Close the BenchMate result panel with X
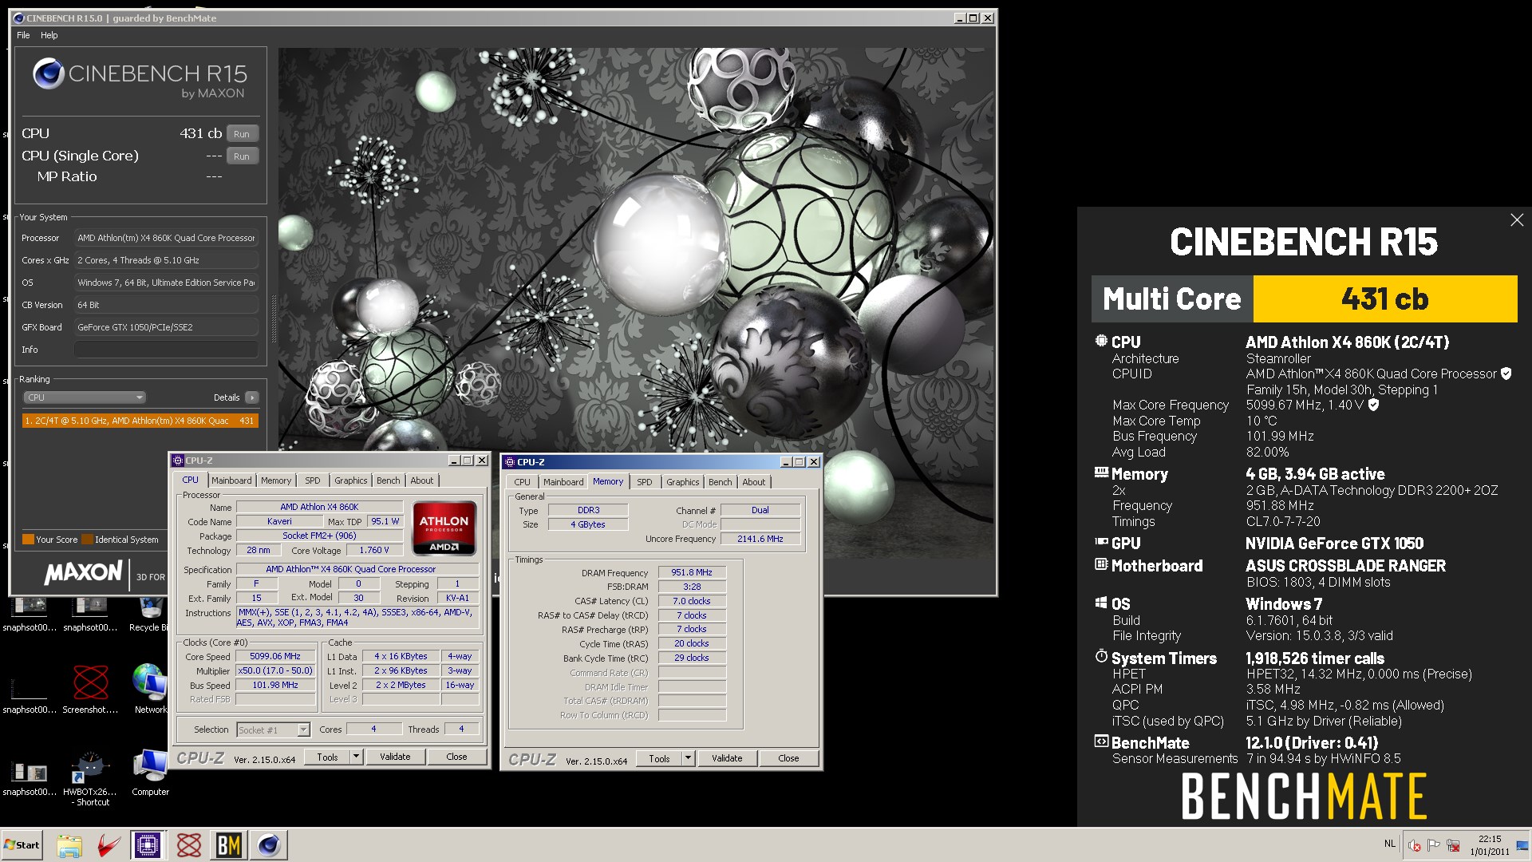The height and width of the screenshot is (862, 1532). pos(1517,219)
